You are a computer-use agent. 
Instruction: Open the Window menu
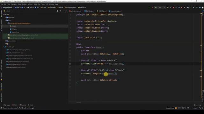pos(52,4)
